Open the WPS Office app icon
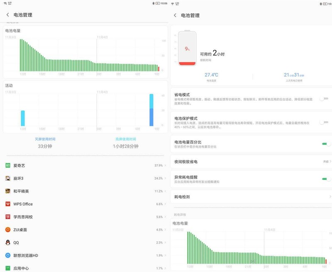Image resolution: width=332 pixels, height=272 pixels. pos(8,204)
